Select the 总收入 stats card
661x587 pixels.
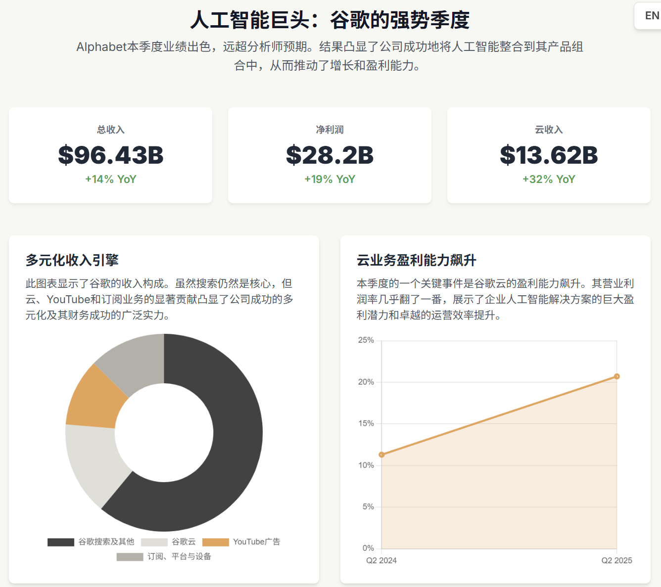tap(110, 155)
